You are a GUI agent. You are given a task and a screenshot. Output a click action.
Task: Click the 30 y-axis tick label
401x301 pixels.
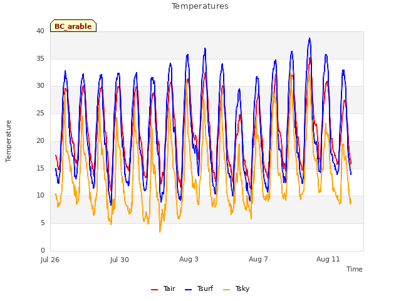40,86
